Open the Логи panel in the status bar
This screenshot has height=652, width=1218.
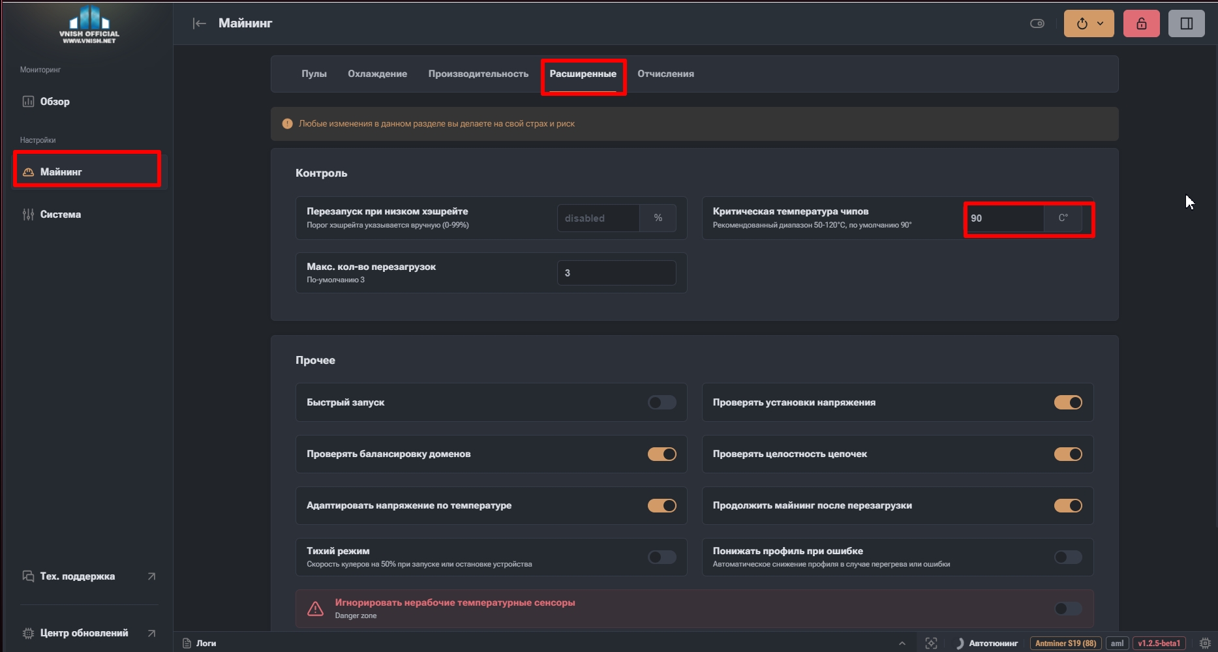tap(200, 643)
